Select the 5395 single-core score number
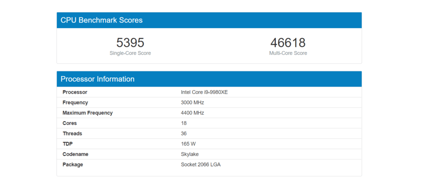This screenshot has height=193, width=437. (130, 43)
